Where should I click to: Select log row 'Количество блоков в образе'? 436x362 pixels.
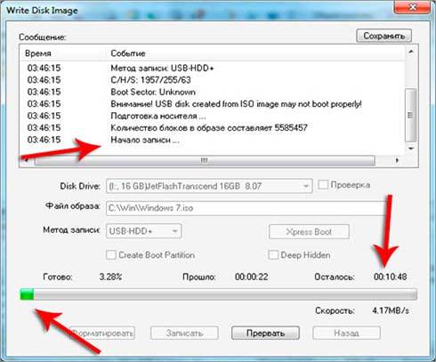pyautogui.click(x=212, y=128)
